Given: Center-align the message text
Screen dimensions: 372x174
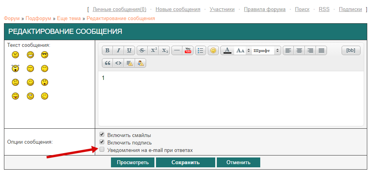Looking at the screenshot, I should 300,51.
